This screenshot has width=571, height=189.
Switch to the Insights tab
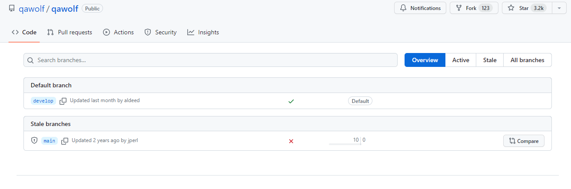pos(203,32)
